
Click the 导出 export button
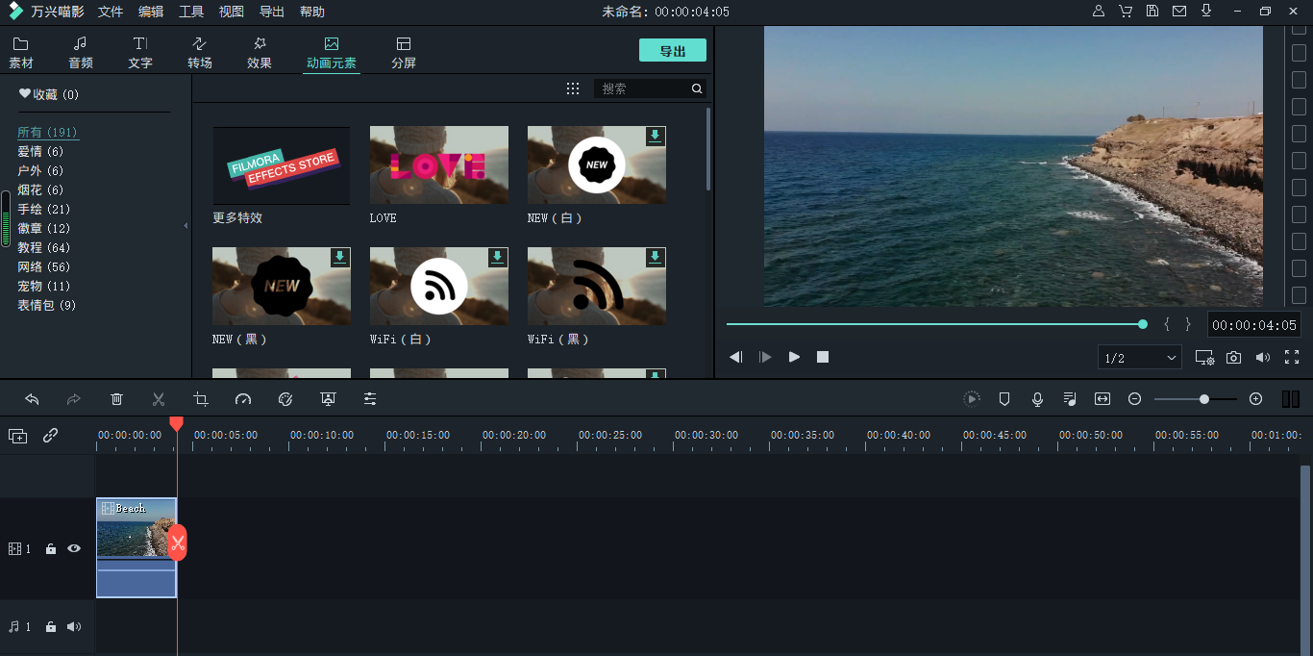point(672,51)
